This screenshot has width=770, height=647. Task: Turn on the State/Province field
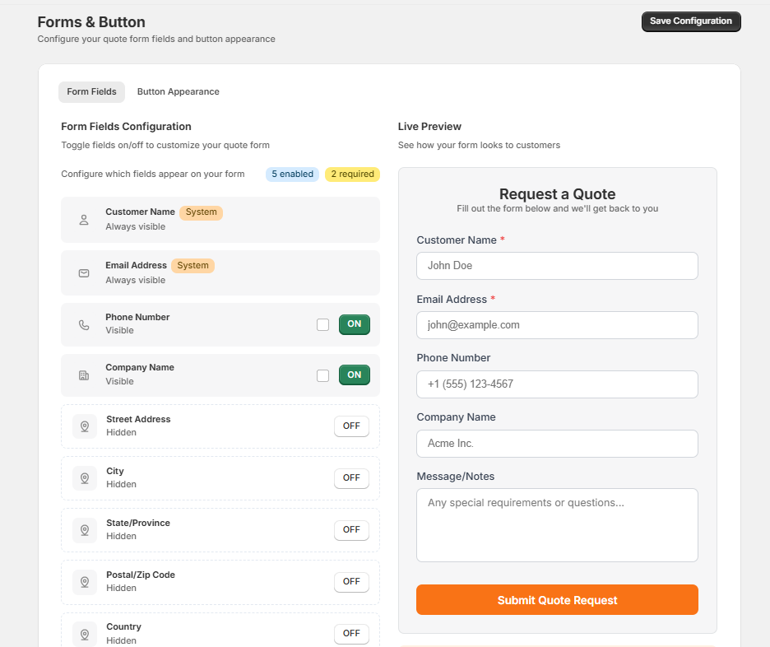pos(351,529)
